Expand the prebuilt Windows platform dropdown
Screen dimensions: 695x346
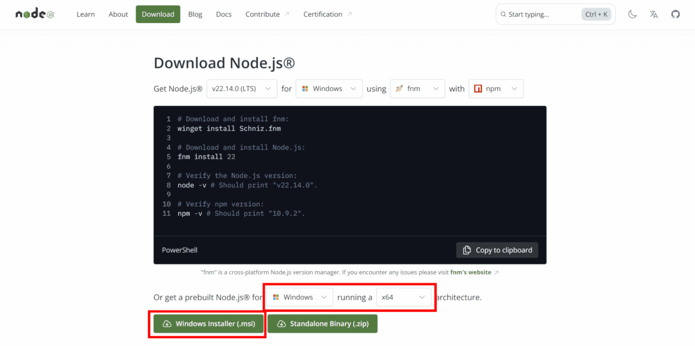point(299,297)
